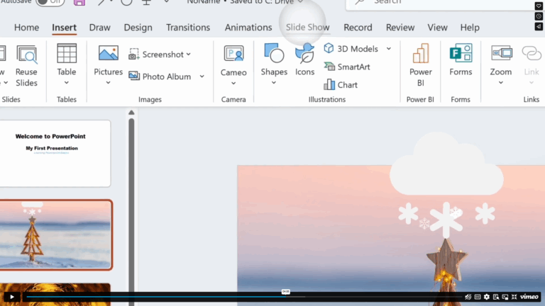Select the Christmas tree slide thumbnail
Screen dimensions: 545x306
(x=55, y=235)
